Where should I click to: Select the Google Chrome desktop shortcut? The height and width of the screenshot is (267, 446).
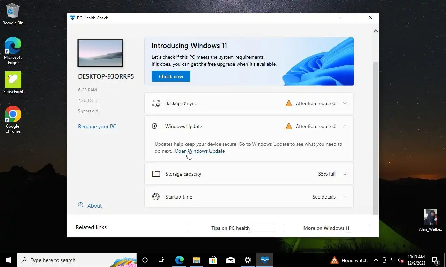13,120
